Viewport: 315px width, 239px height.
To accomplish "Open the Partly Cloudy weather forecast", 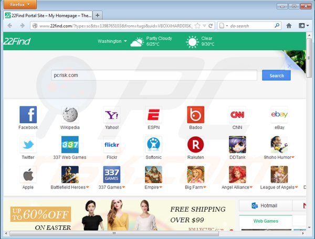I will [x=151, y=41].
